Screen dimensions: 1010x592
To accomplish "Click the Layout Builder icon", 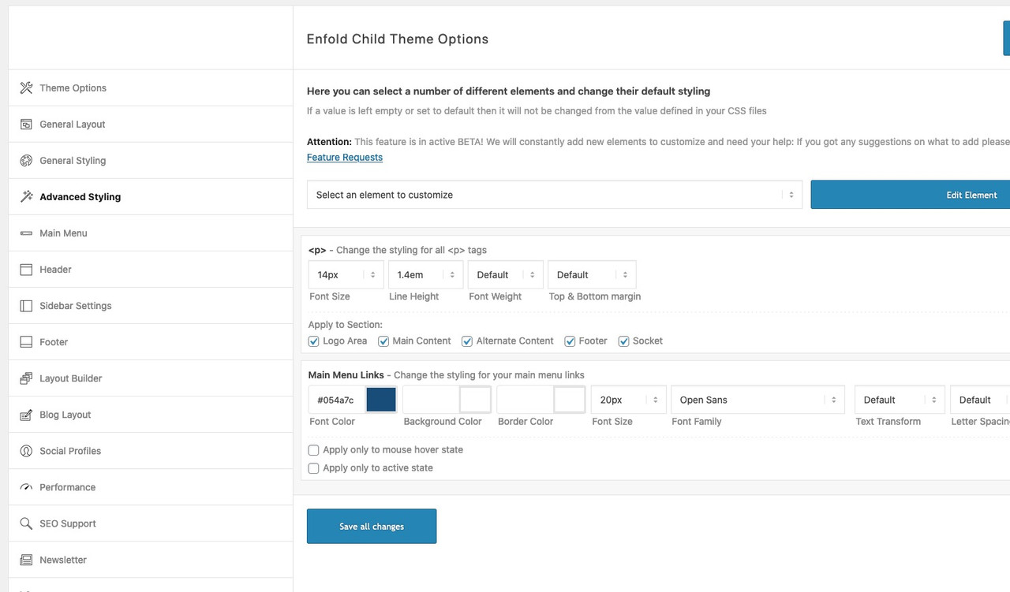I will click(x=26, y=378).
